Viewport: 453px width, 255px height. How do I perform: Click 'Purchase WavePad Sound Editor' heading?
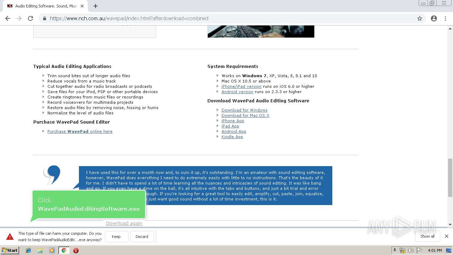71,122
